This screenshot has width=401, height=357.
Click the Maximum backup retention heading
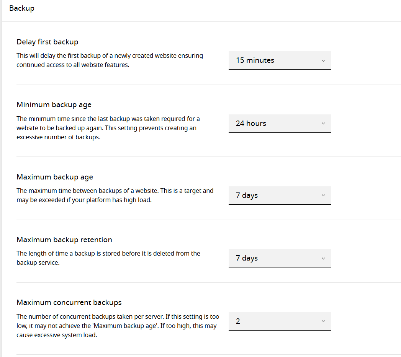click(x=64, y=240)
